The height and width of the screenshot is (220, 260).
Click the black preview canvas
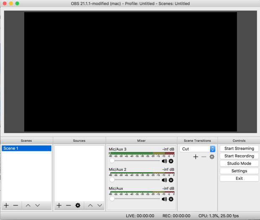[x=130, y=72]
